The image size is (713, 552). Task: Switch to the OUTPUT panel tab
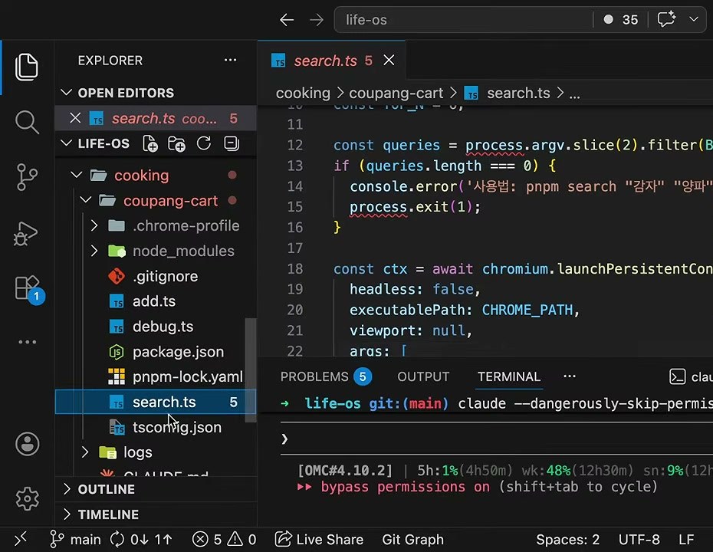(423, 376)
